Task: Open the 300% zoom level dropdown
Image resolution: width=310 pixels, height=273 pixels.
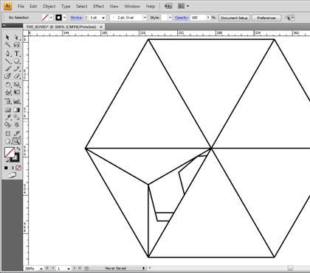Action: click(41, 269)
